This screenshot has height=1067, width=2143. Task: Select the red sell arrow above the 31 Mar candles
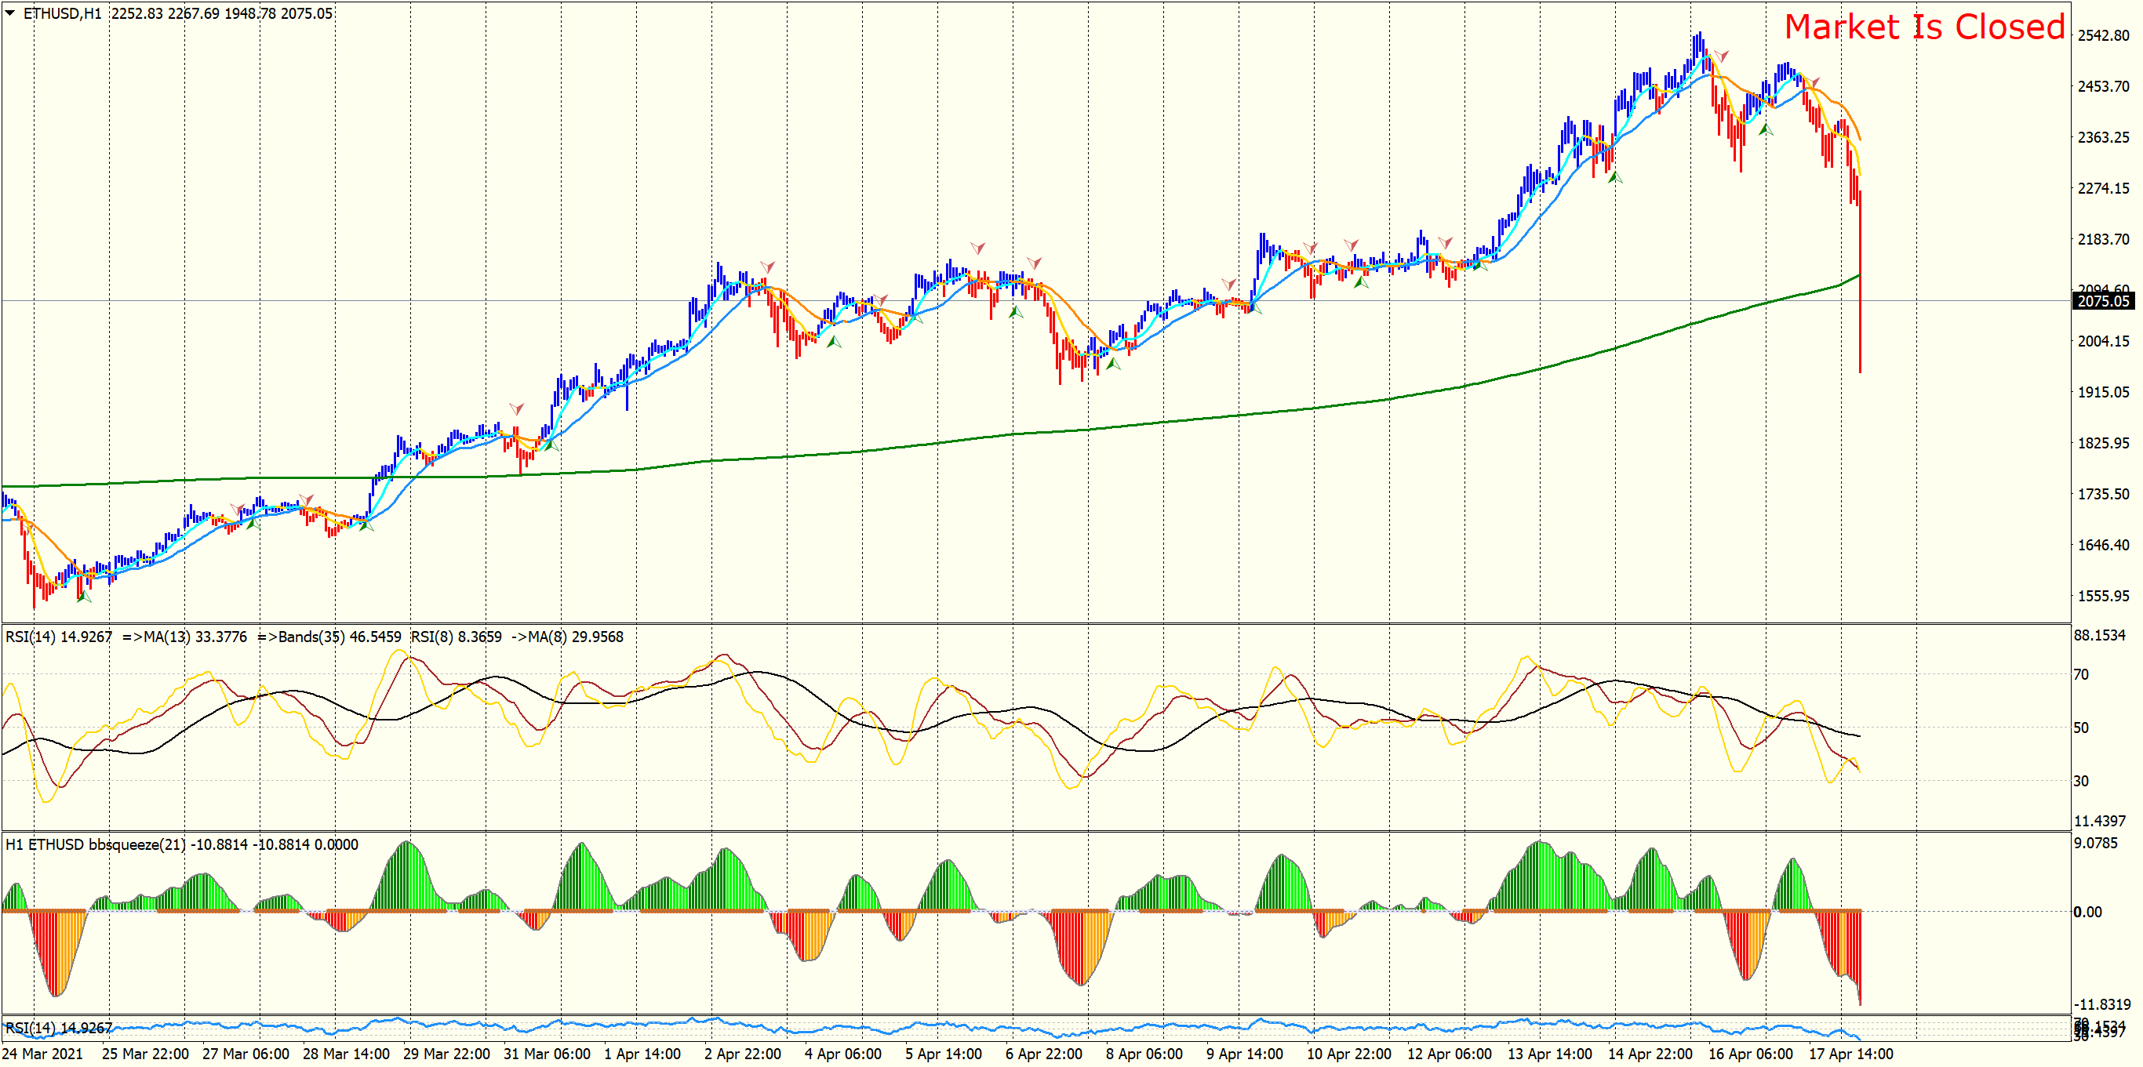[517, 408]
